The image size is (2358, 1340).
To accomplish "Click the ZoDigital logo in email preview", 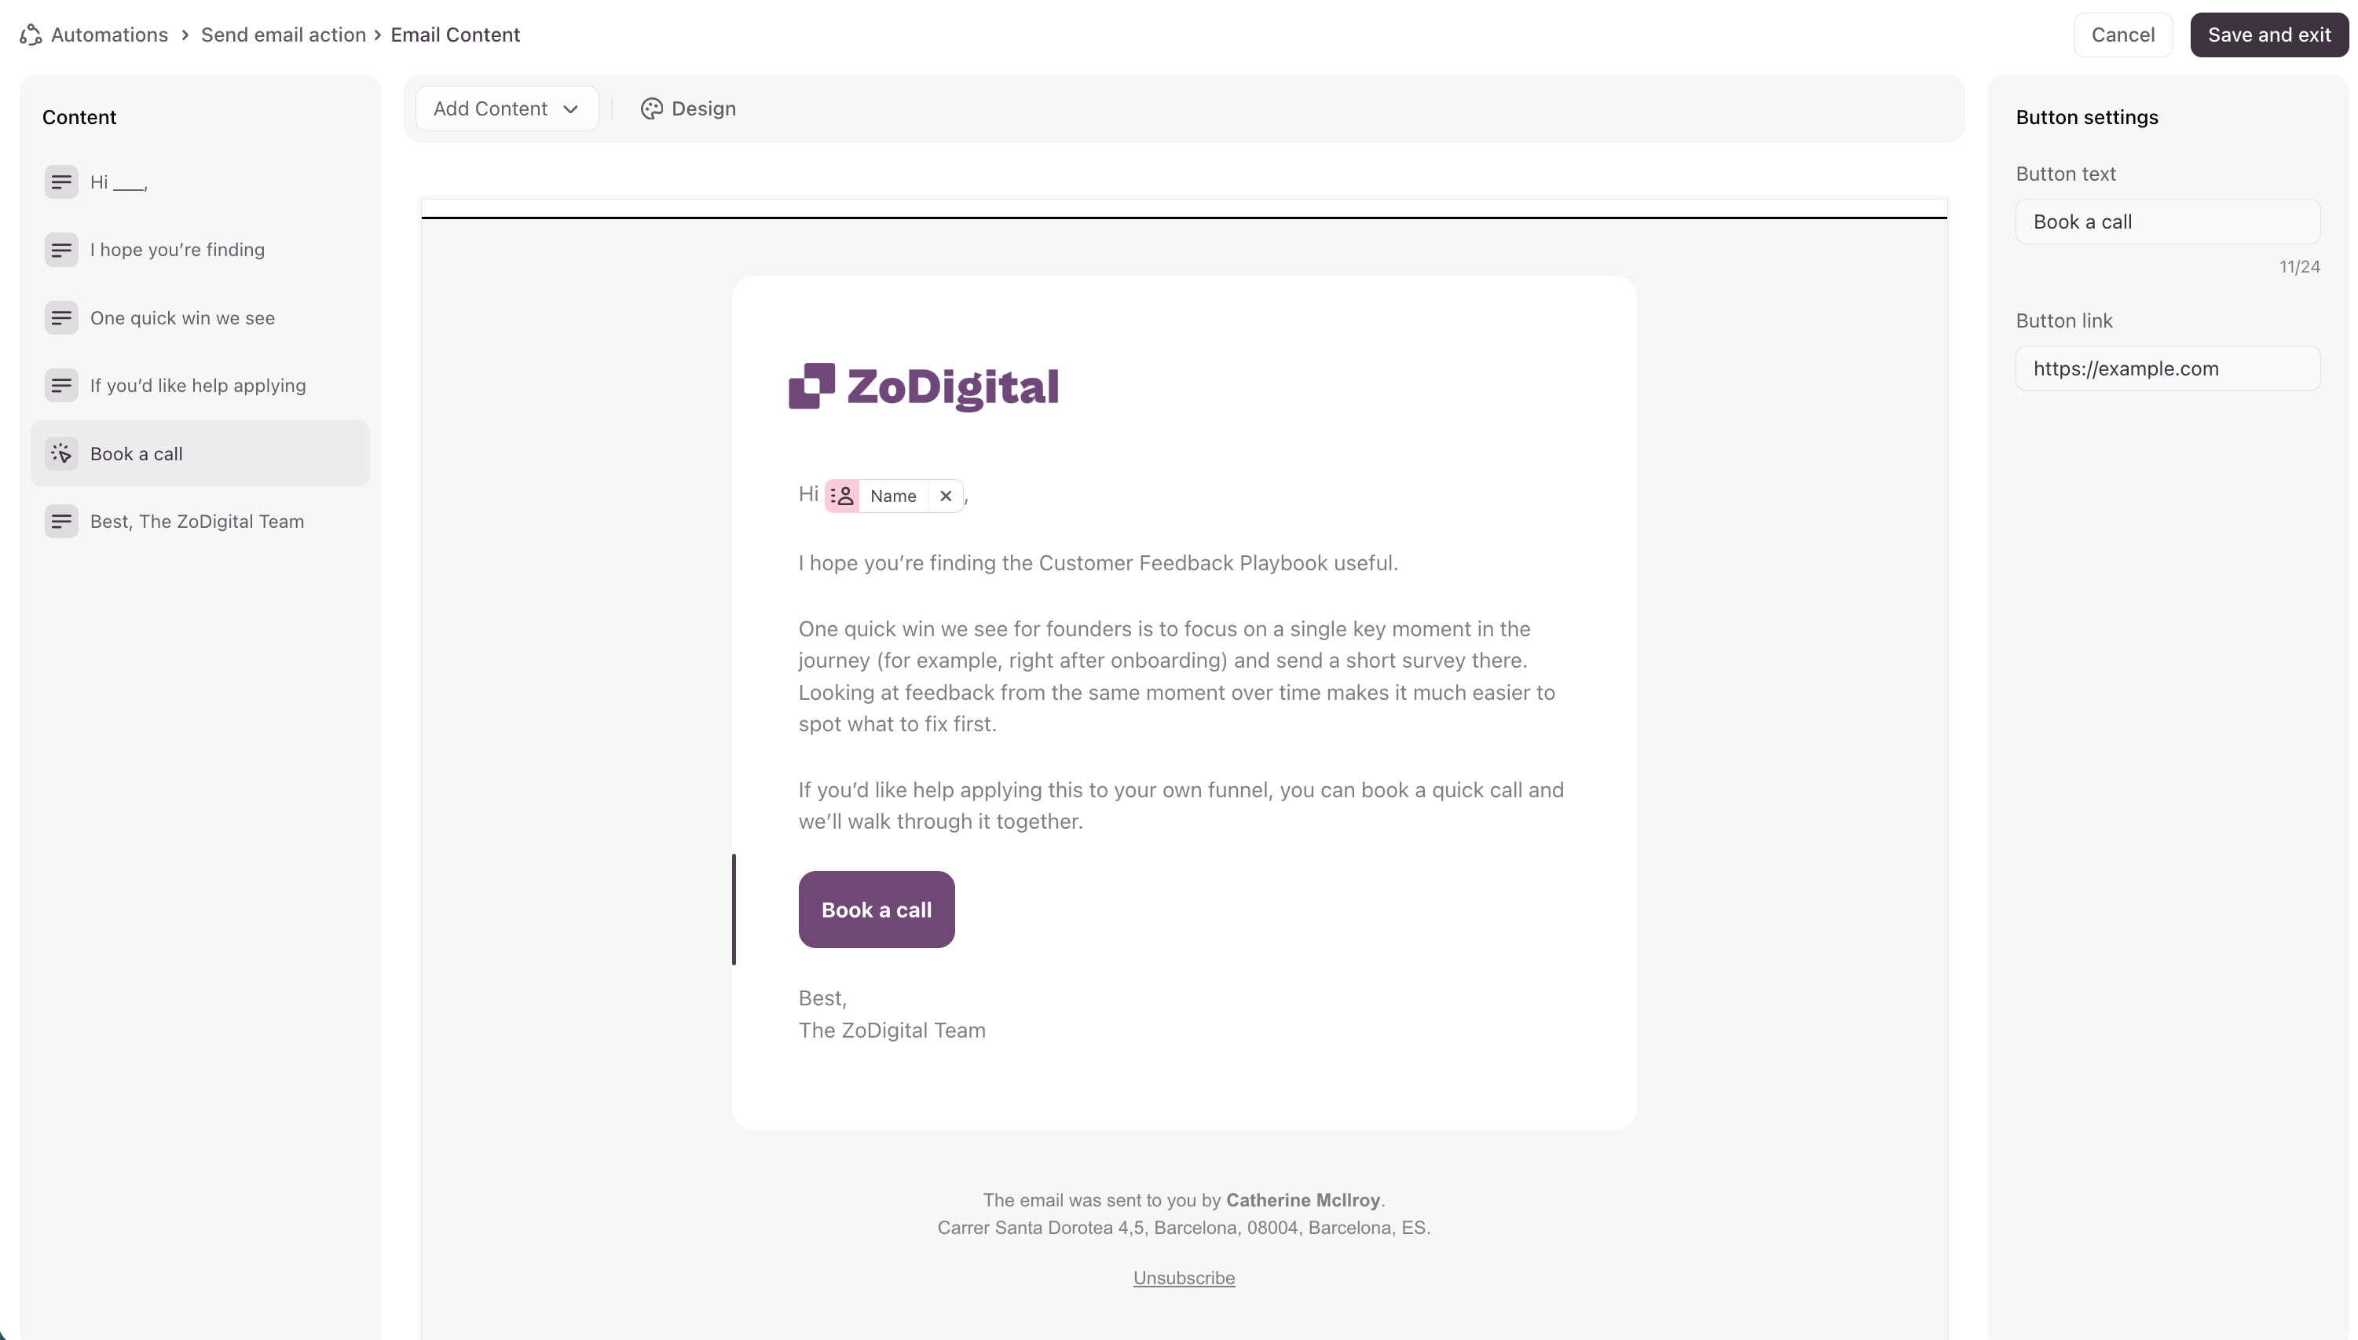I will coord(923,386).
